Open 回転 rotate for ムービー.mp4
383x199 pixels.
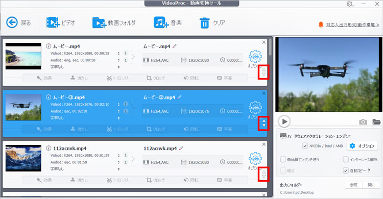point(191,78)
